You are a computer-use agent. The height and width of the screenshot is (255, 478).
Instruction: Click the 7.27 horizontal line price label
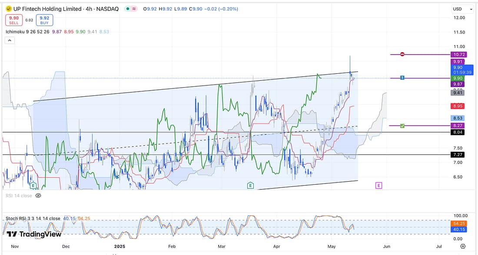pyautogui.click(x=458, y=154)
